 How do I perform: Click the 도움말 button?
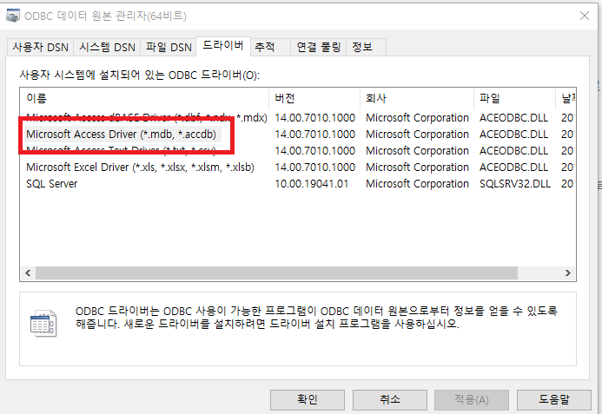554,400
